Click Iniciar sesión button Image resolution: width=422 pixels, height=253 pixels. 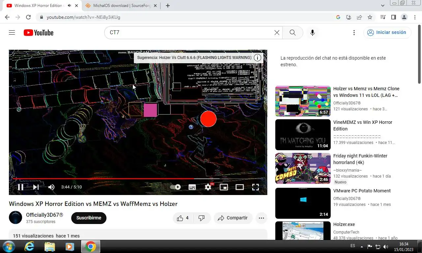coord(387,33)
